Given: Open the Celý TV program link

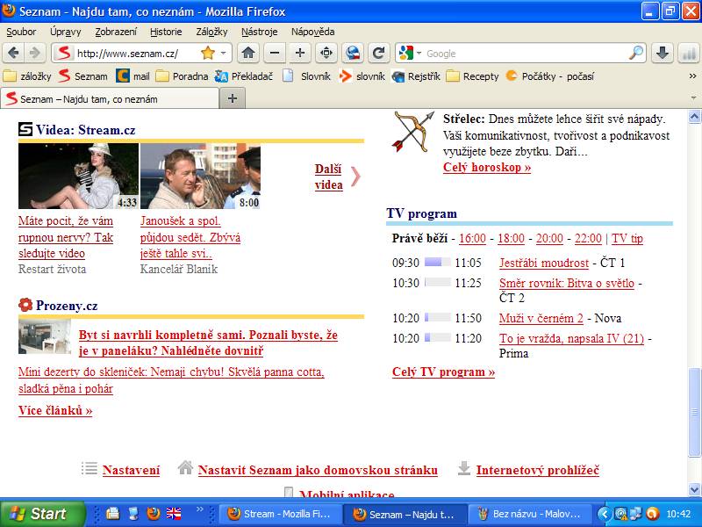Looking at the screenshot, I should click(x=443, y=372).
